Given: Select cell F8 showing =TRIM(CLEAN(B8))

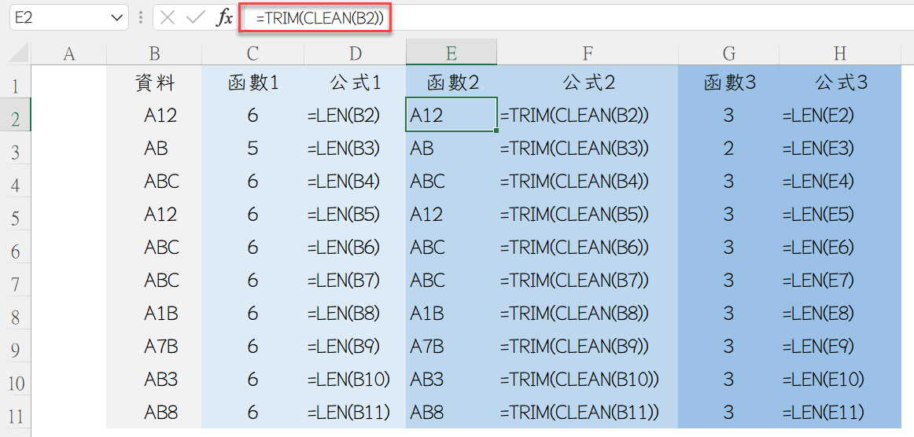Looking at the screenshot, I should (x=587, y=314).
